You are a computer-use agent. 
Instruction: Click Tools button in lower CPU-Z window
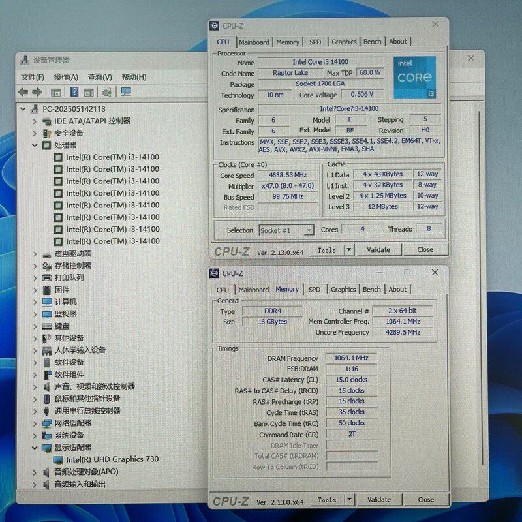327,500
